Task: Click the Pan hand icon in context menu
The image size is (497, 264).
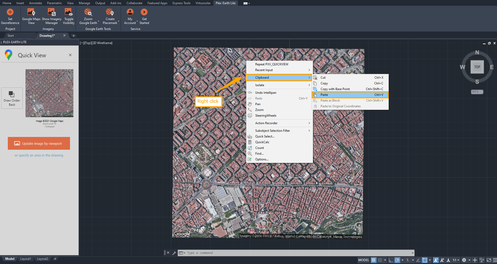Action: click(250, 104)
